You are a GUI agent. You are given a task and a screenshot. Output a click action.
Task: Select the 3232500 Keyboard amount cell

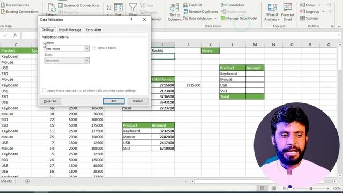point(163,131)
